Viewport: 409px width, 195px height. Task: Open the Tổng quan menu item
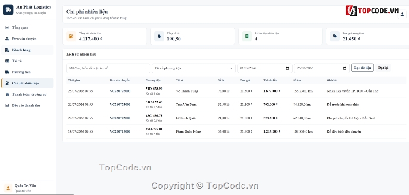[x=28, y=28]
